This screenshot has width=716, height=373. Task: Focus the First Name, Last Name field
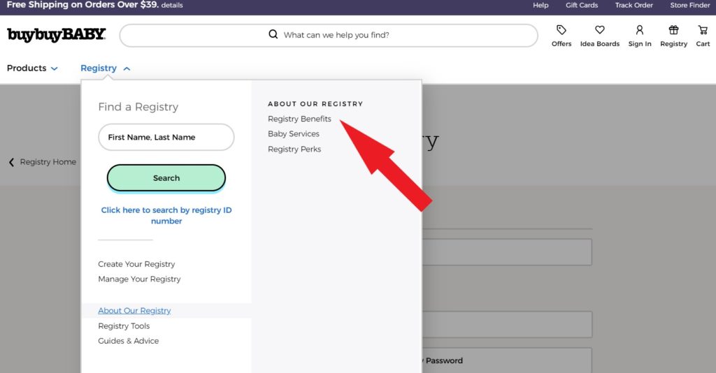click(166, 138)
